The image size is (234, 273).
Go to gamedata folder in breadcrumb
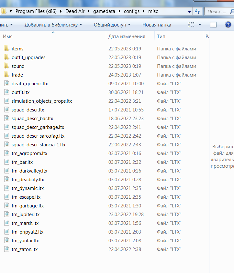(104, 11)
